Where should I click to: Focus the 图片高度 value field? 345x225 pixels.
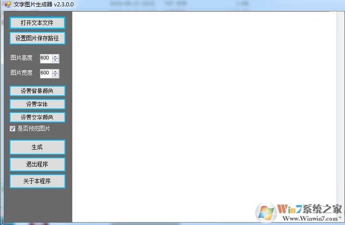pyautogui.click(x=46, y=58)
